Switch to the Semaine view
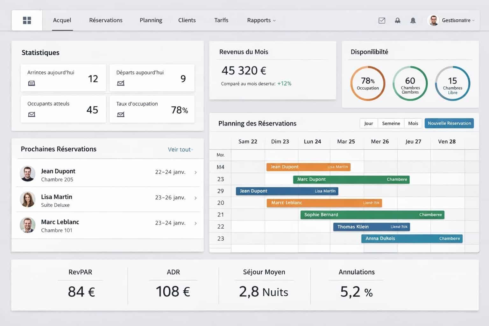489x326 pixels. pos(391,123)
